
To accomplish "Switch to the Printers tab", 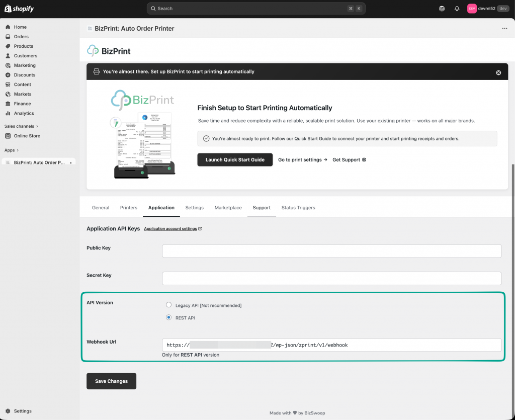I will point(129,208).
